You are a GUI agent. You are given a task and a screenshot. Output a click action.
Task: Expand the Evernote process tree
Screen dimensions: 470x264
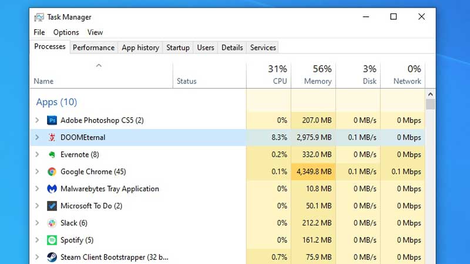pos(37,155)
